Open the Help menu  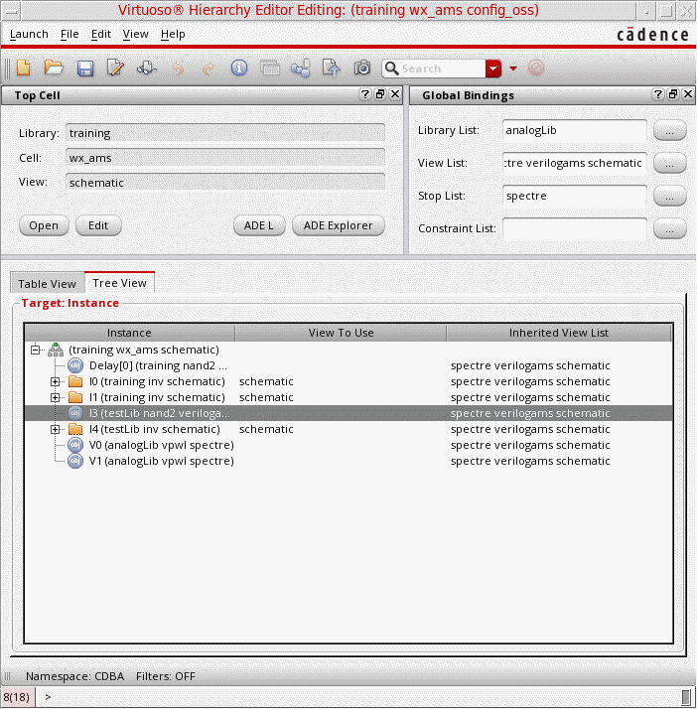(173, 34)
